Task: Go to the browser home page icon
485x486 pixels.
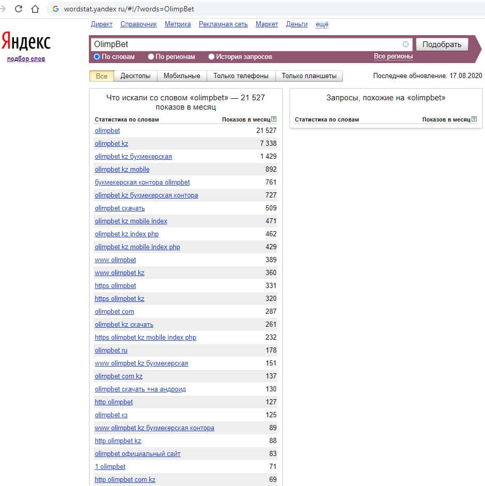Action: pos(35,9)
